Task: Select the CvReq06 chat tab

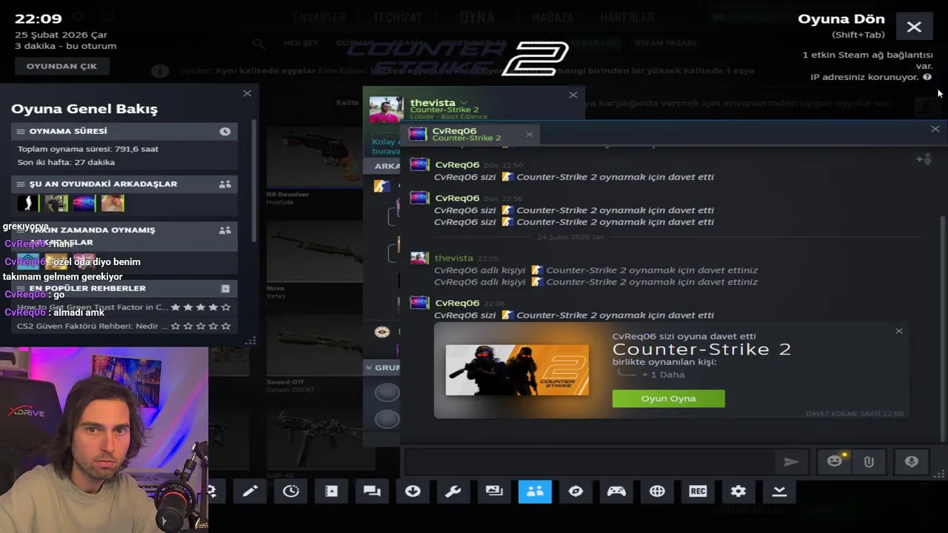Action: [471, 134]
